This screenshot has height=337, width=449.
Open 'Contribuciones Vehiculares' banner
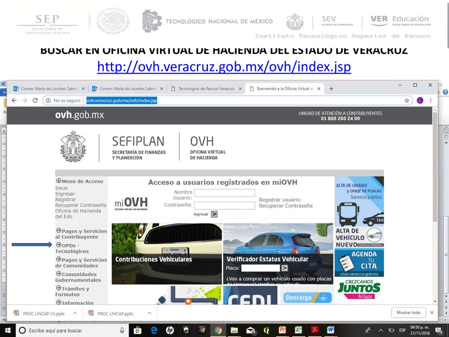coord(167,254)
